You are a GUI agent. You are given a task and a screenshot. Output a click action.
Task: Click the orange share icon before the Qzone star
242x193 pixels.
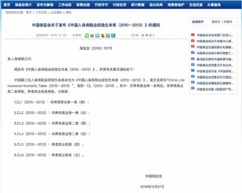103,35
